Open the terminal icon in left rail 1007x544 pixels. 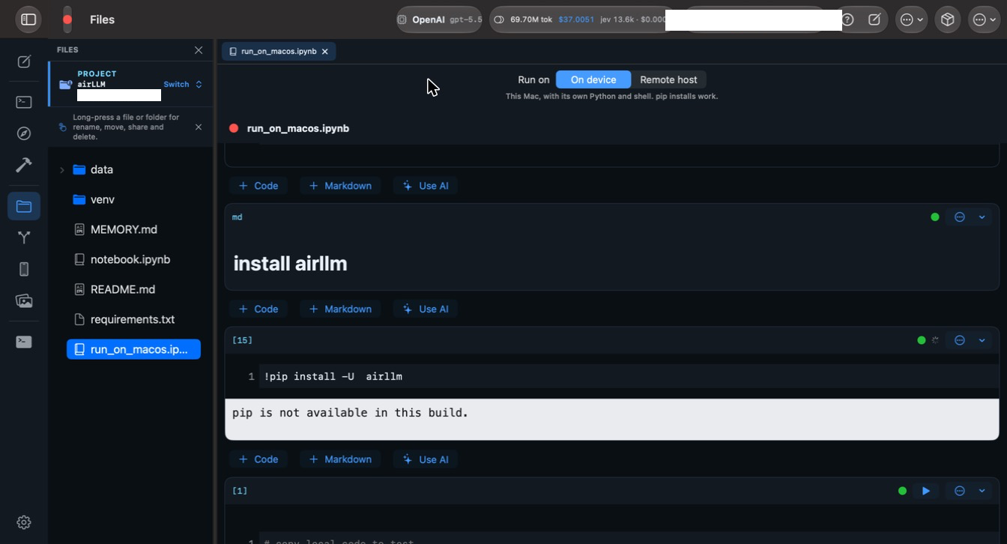(24, 102)
